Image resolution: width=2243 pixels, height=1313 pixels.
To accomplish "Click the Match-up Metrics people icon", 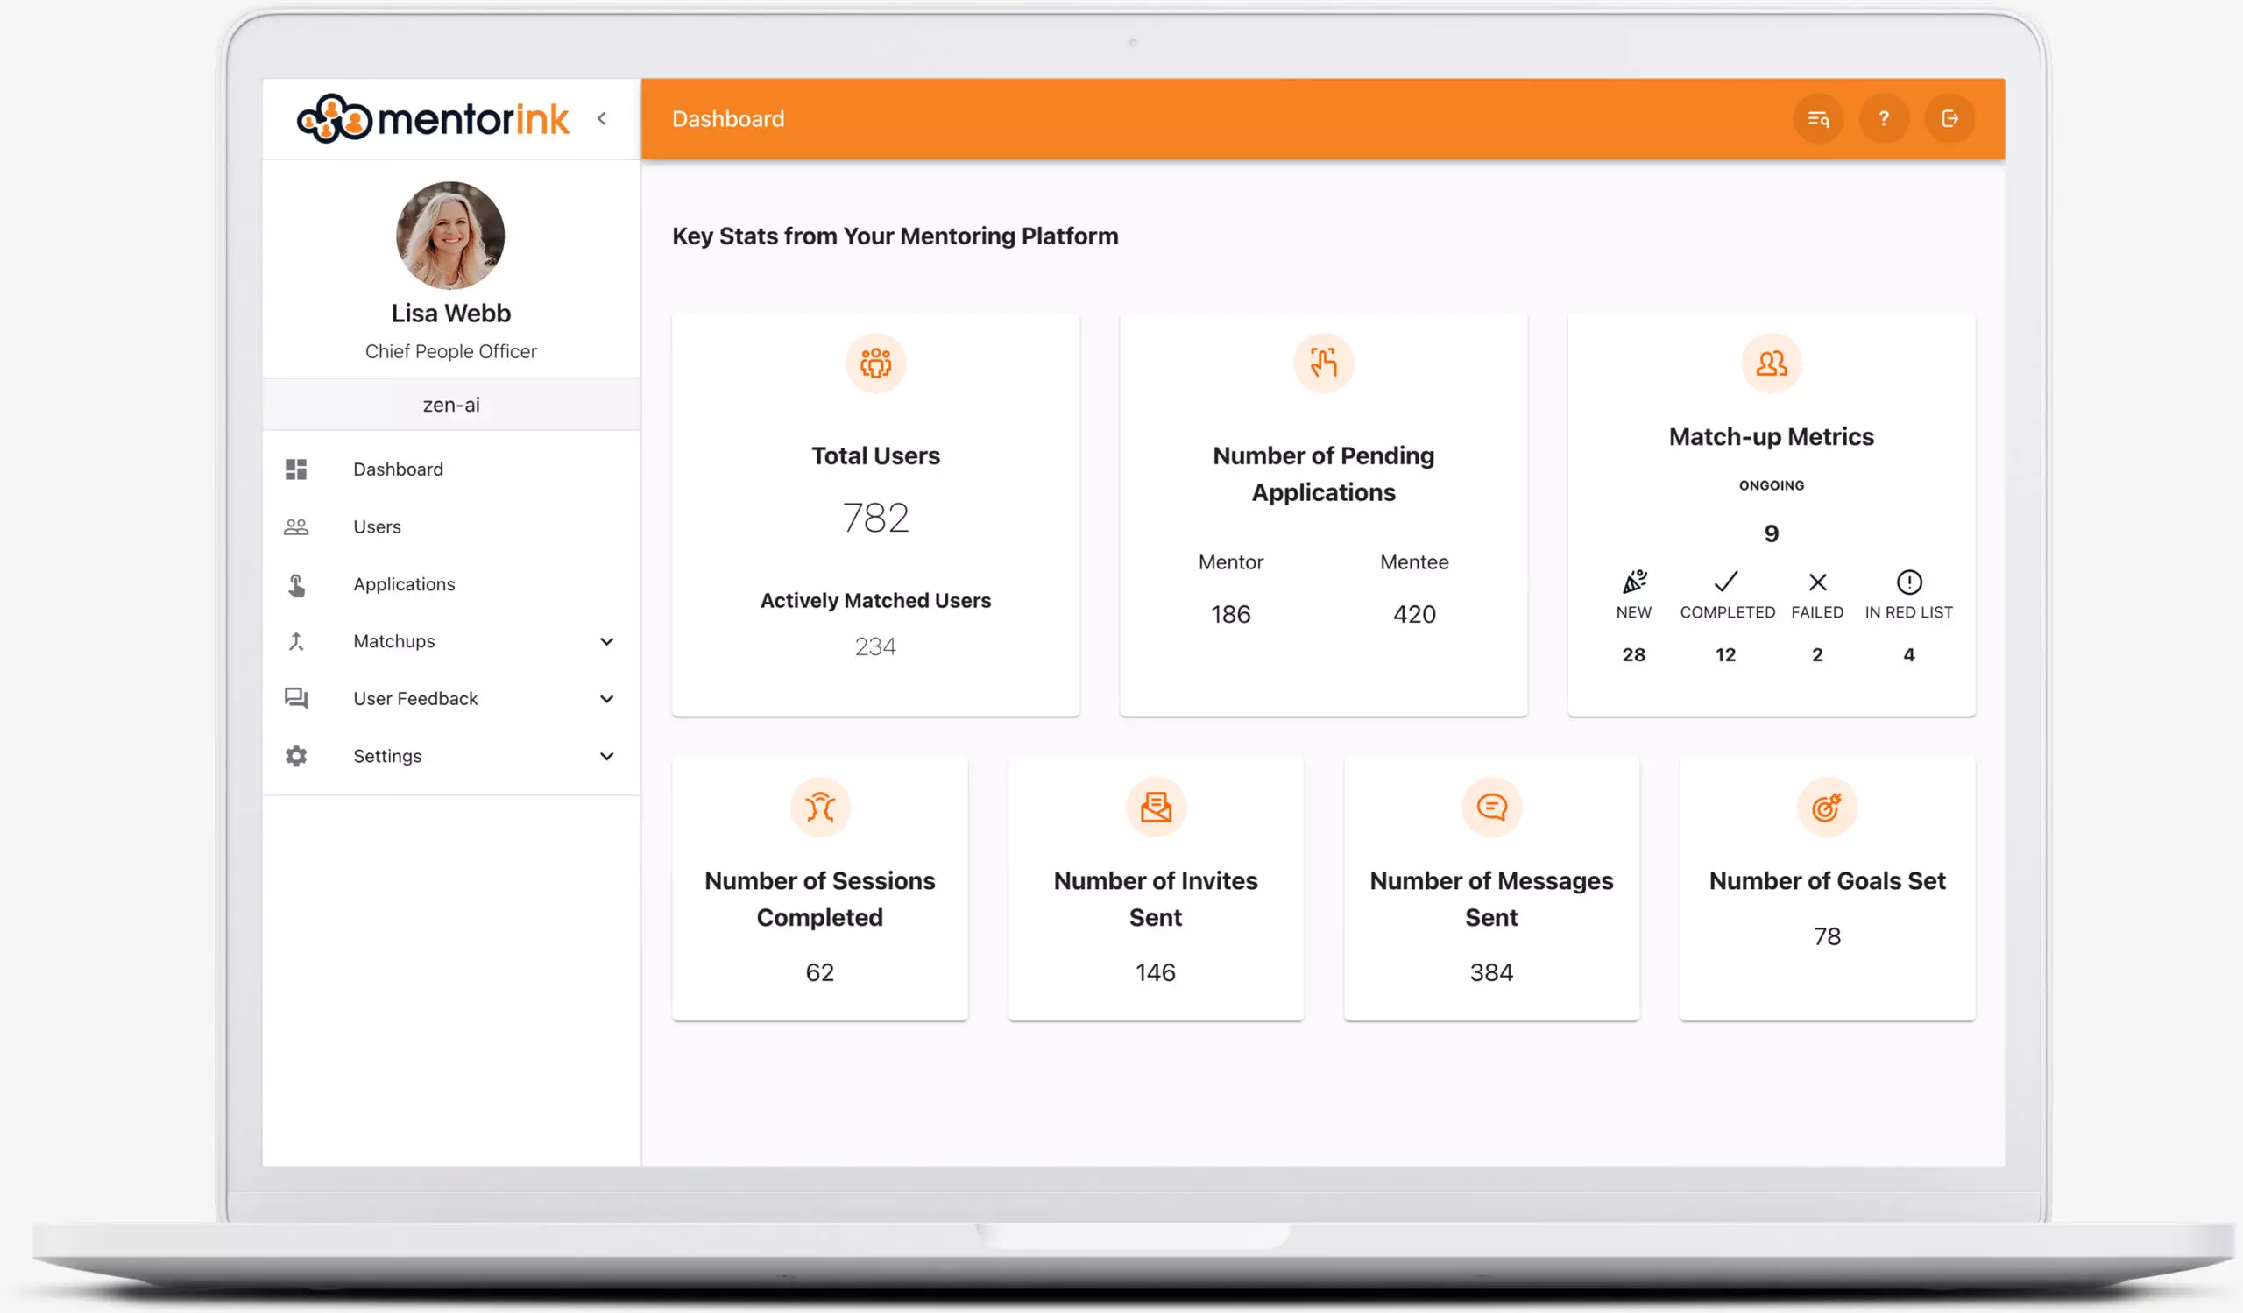I will click(1771, 363).
